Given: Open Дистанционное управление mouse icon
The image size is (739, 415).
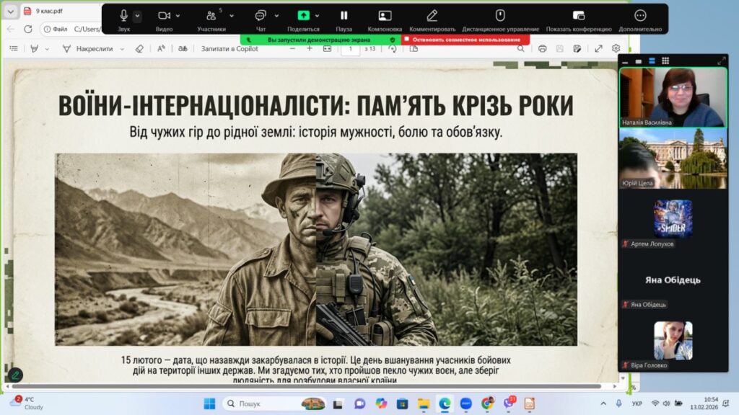Looking at the screenshot, I should pos(500,16).
